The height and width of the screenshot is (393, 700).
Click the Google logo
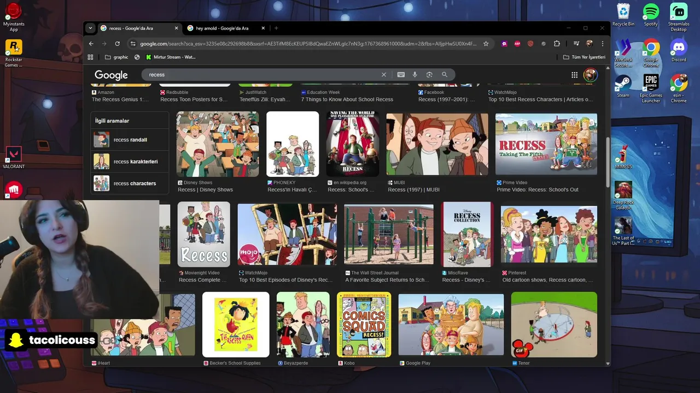point(111,75)
